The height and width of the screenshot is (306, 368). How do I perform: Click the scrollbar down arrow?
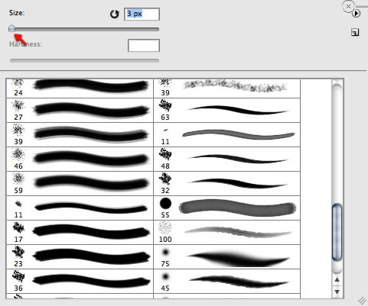[x=337, y=292]
